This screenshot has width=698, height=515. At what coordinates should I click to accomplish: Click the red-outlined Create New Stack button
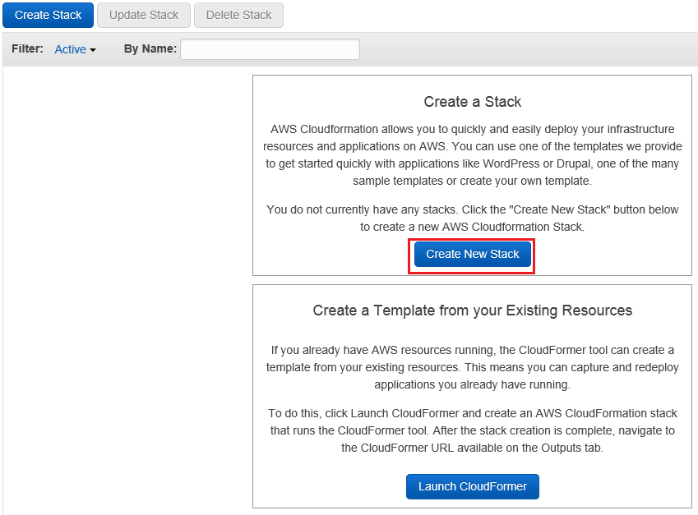click(x=472, y=254)
